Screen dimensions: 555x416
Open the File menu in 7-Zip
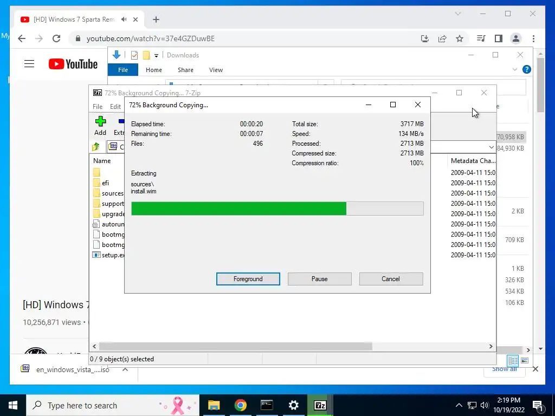98,107
